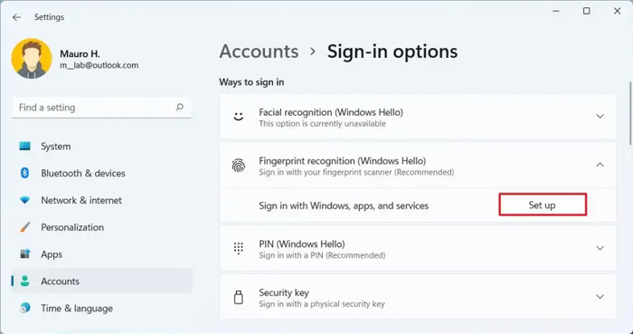Click the security key USB icon
Viewport: 633px width, 334px height.
tap(239, 297)
